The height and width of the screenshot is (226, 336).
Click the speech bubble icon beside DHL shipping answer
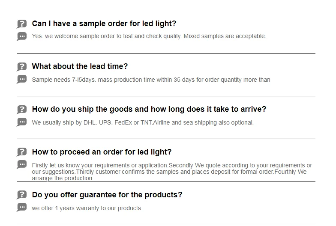coord(22,122)
